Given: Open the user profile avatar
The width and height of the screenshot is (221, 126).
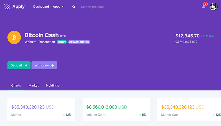Looking at the screenshot, I should click(214, 7).
